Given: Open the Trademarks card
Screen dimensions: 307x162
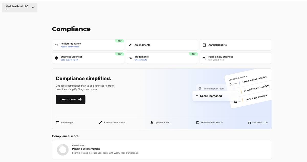Looking at the screenshot, I should tap(162, 58).
